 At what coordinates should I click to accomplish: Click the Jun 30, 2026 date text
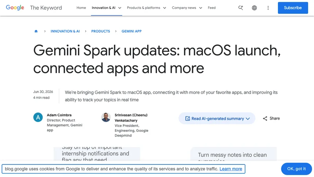(43, 92)
